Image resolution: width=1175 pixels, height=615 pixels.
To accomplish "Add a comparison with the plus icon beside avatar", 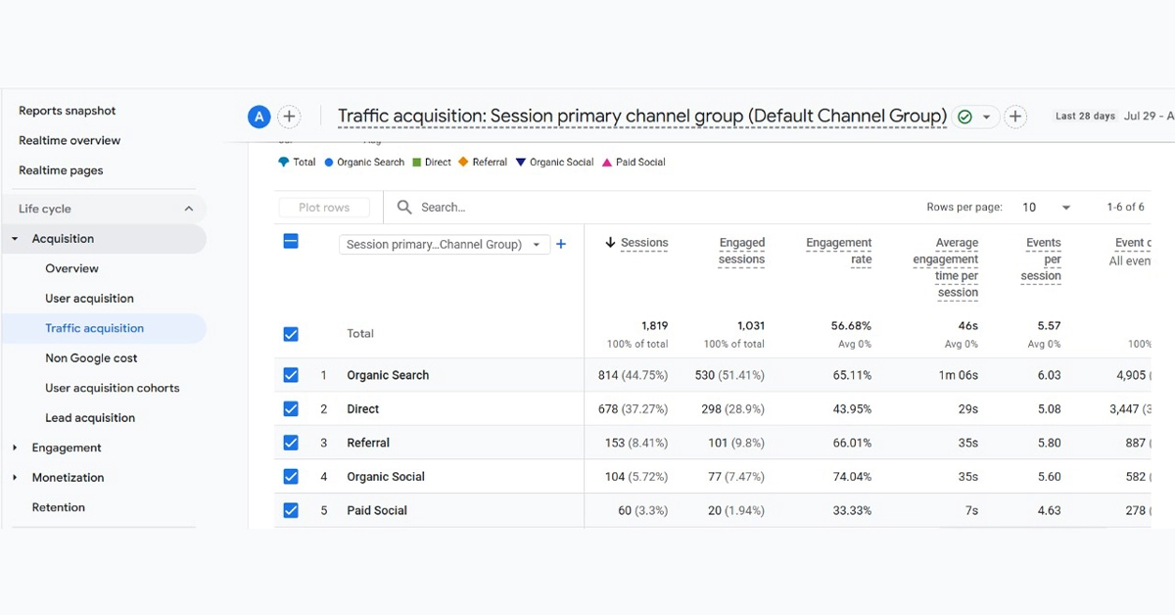I will [x=289, y=118].
